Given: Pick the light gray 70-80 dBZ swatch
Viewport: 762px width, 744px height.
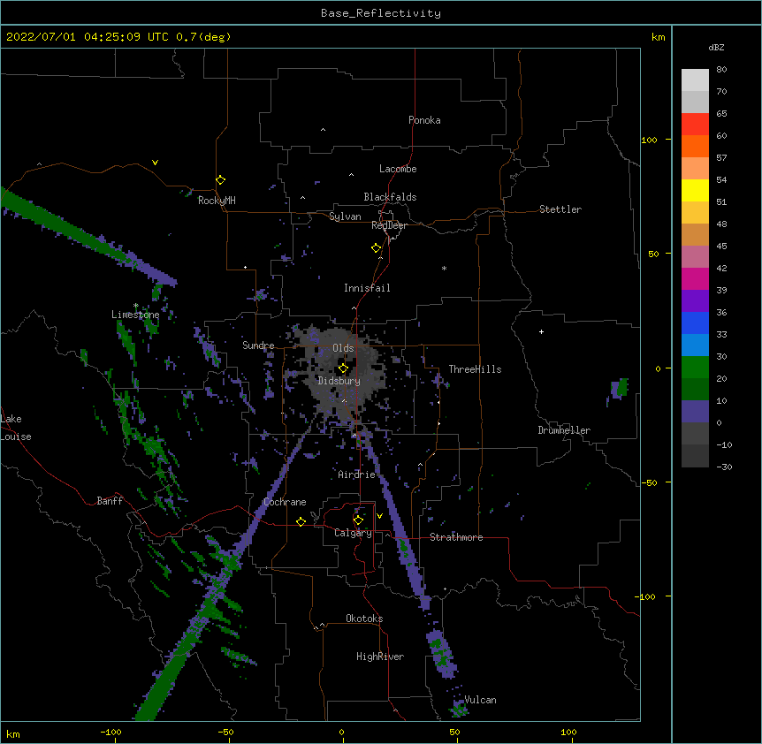Looking at the screenshot, I should 695,80.
